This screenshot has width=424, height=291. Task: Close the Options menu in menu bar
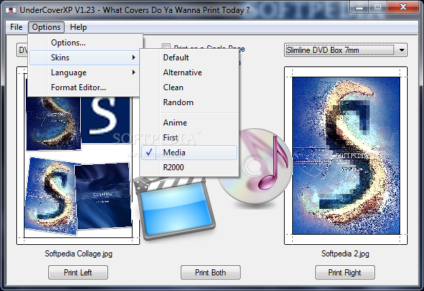tap(46, 27)
